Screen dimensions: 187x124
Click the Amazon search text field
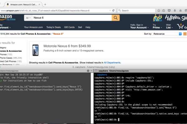(72, 18)
